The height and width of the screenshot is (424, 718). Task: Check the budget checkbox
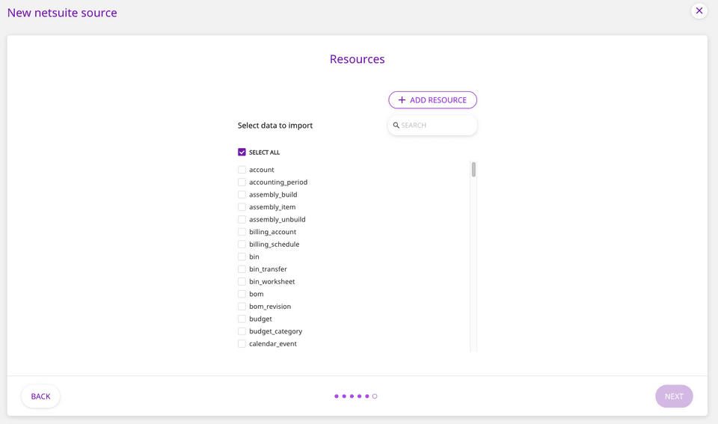pyautogui.click(x=242, y=319)
